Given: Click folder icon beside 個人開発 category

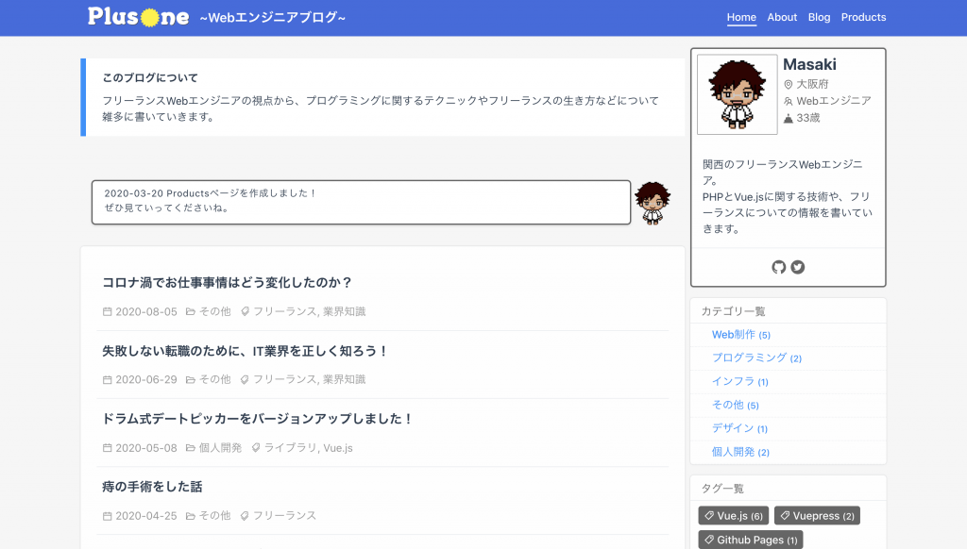Looking at the screenshot, I should [x=191, y=448].
